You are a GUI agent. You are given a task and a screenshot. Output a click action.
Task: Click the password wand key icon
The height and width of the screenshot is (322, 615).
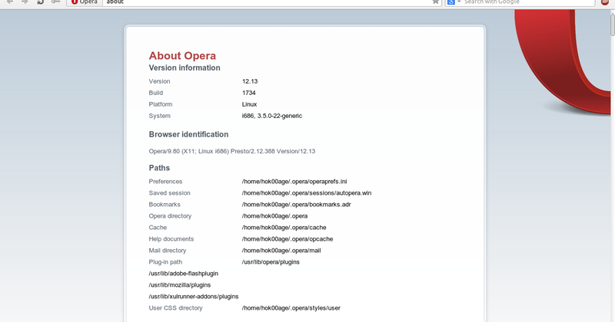(55, 2)
